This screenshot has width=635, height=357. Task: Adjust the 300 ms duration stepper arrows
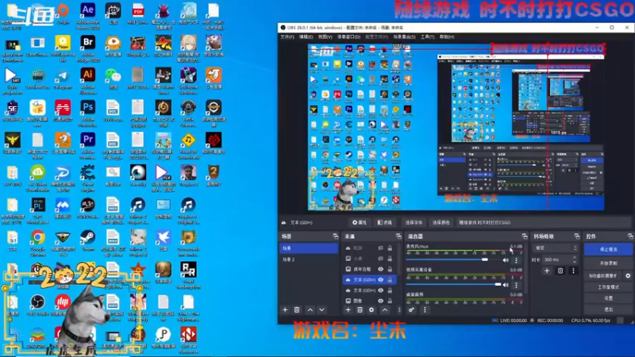575,259
